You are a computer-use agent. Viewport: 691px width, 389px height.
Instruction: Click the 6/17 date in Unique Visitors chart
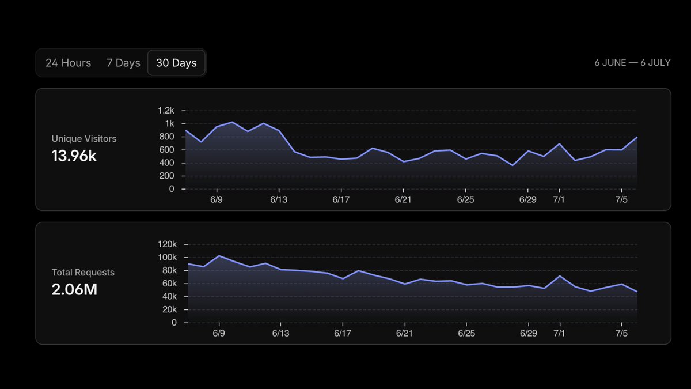coord(341,199)
